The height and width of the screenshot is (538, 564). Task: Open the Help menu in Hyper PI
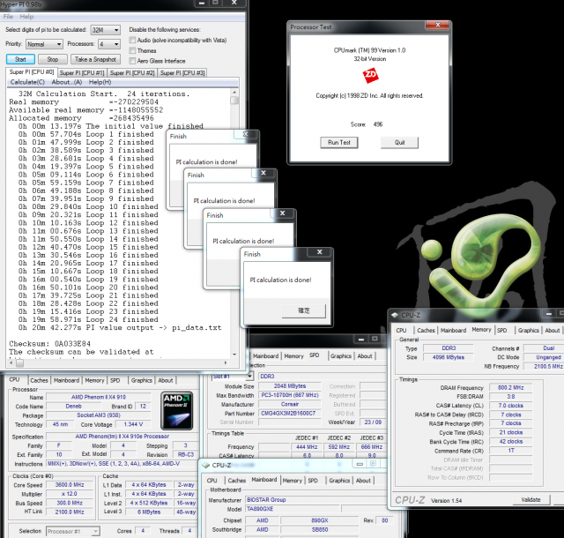pyautogui.click(x=26, y=17)
